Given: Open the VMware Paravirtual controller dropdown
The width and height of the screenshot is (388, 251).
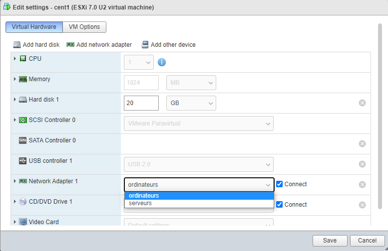Looking at the screenshot, I should 199,124.
